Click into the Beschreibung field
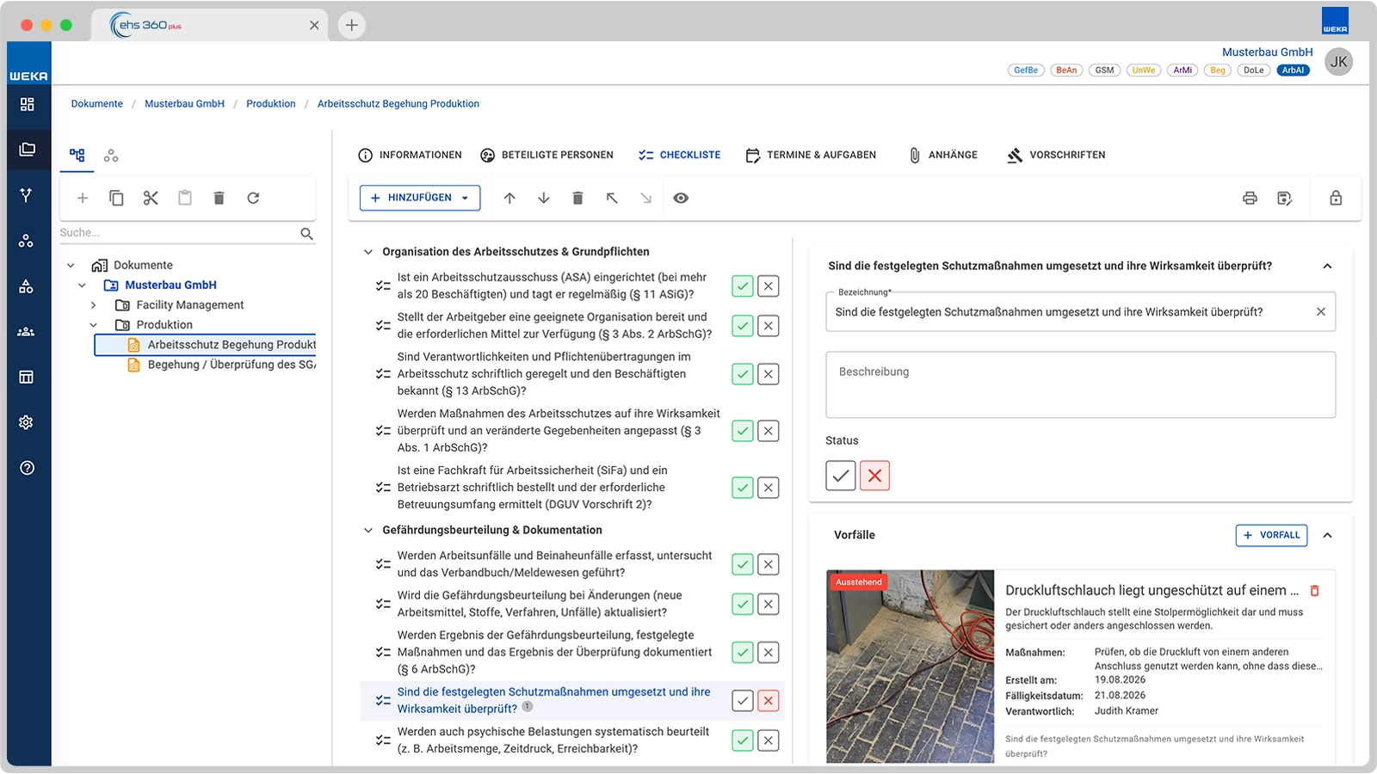The image size is (1377, 774). pyautogui.click(x=1080, y=384)
